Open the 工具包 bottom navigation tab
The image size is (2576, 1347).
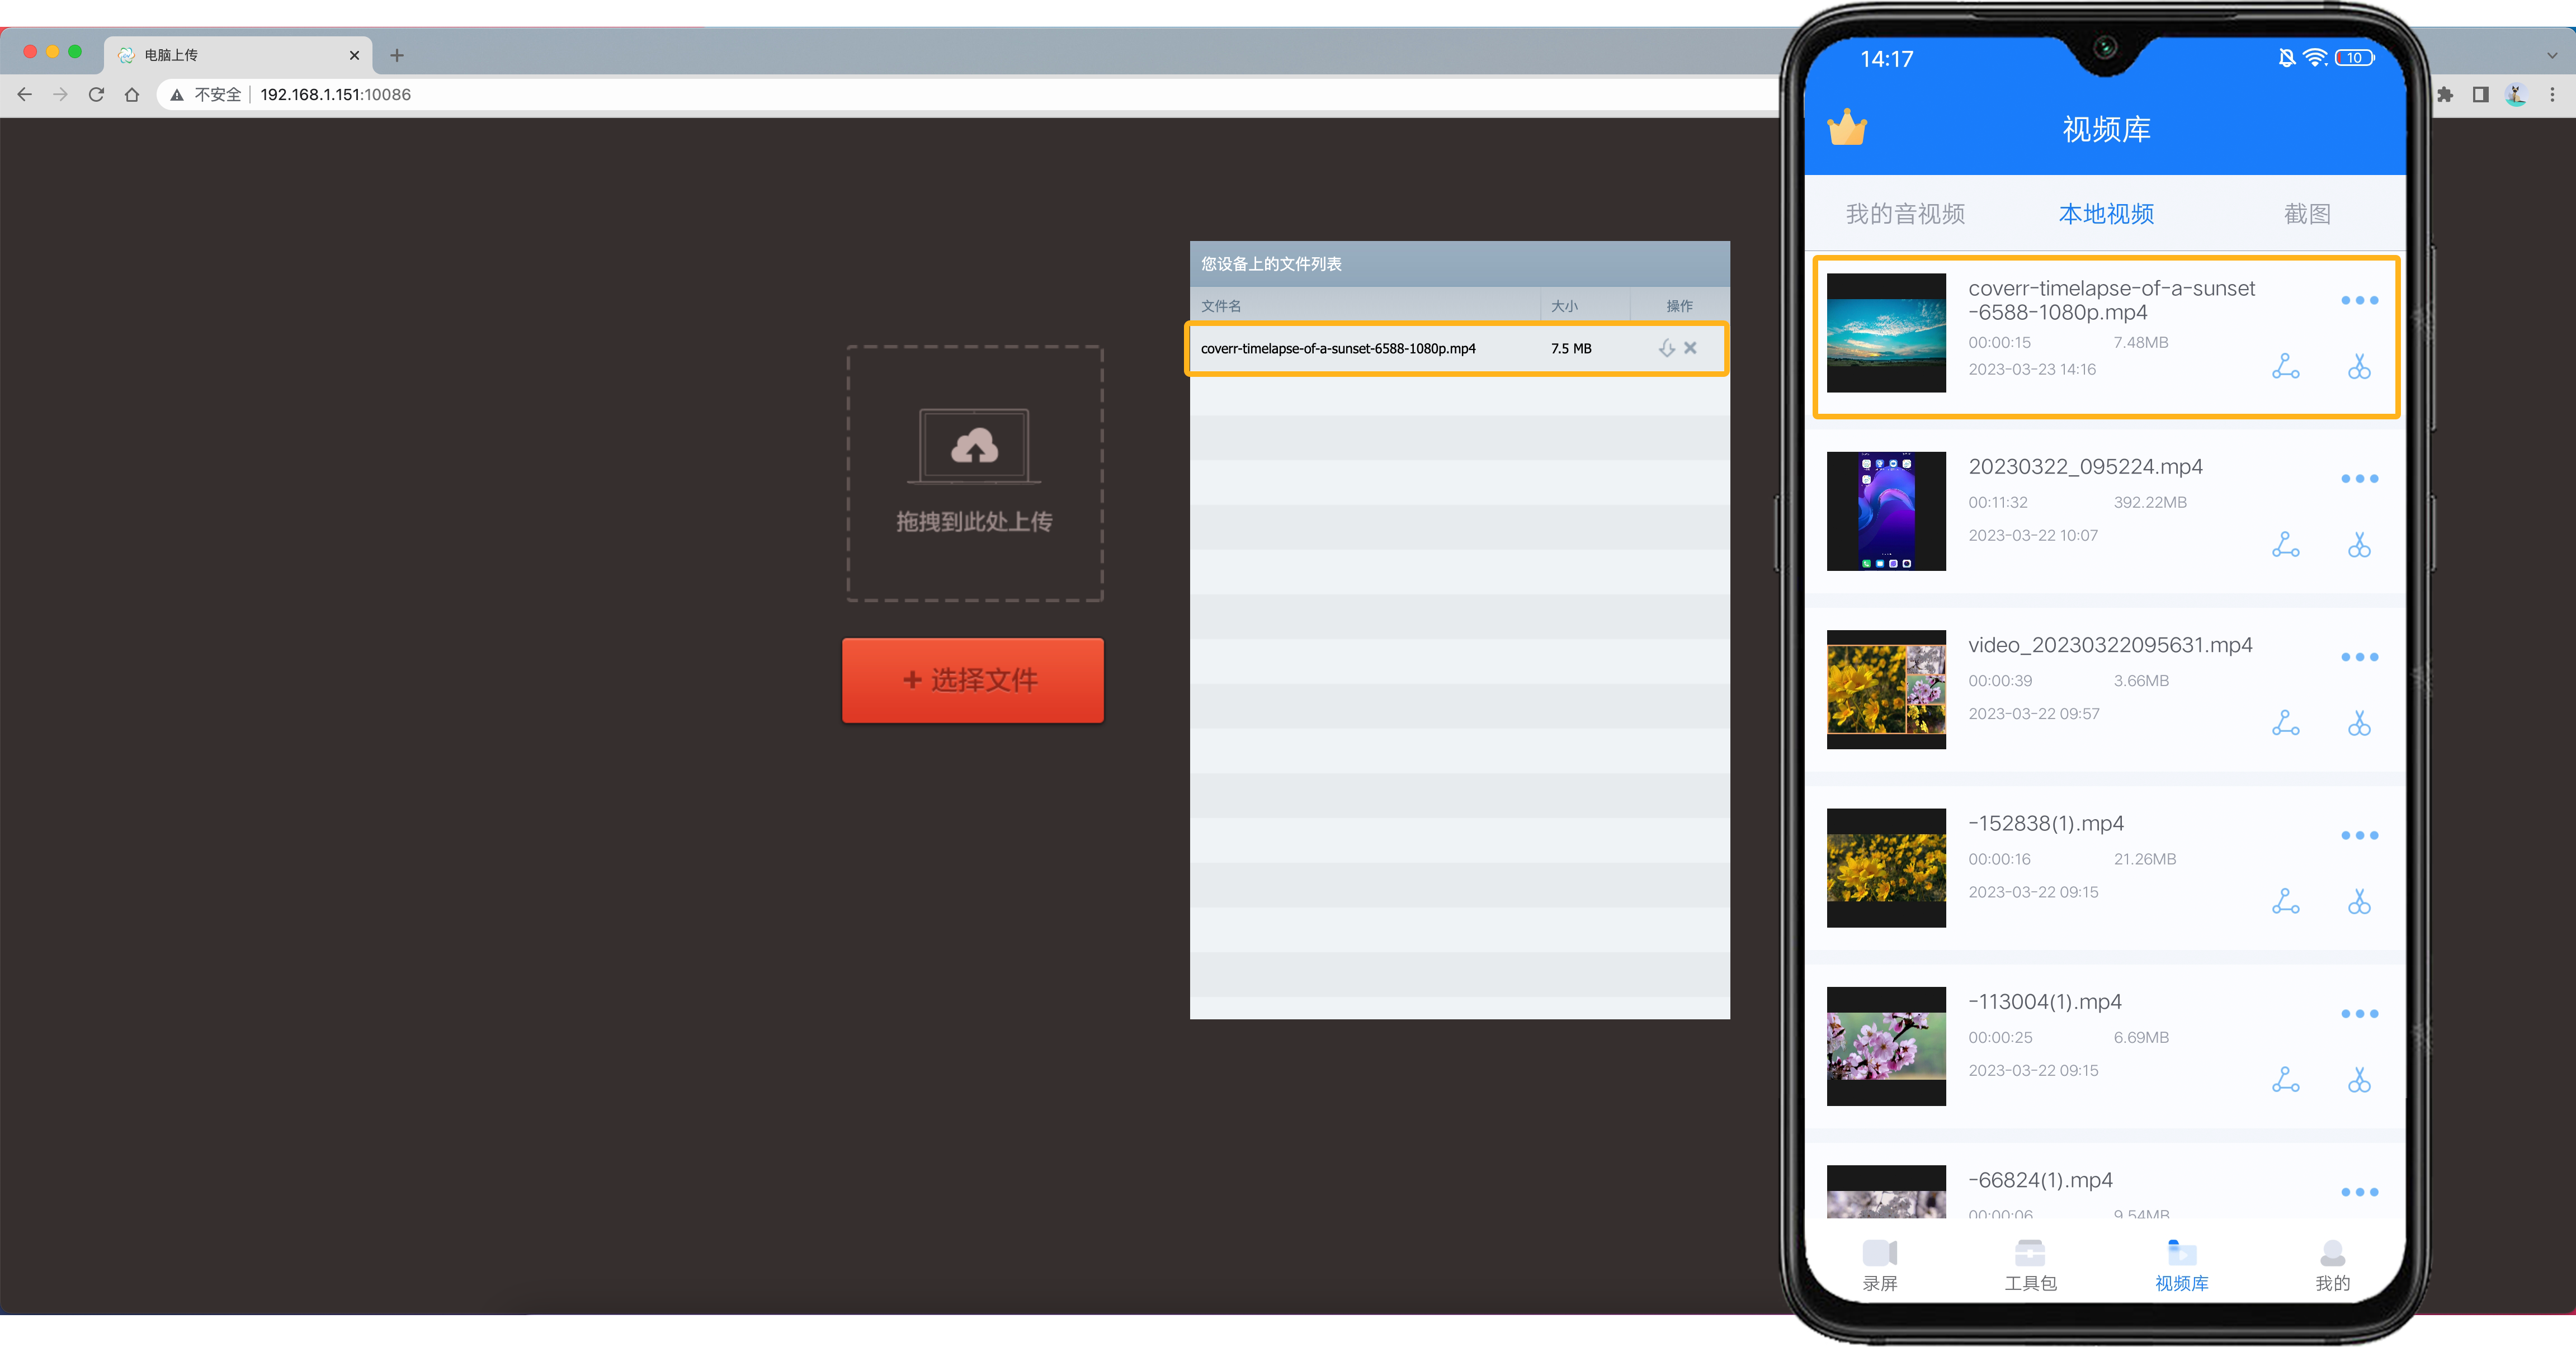tap(2030, 1265)
